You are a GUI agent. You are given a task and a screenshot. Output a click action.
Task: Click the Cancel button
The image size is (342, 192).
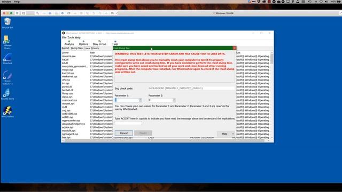click(123, 133)
